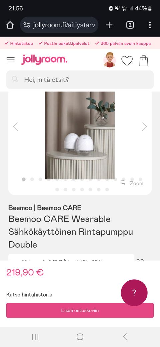160x347 pixels.
Task: Open the Katso hintahistoria link
Action: 29,295
